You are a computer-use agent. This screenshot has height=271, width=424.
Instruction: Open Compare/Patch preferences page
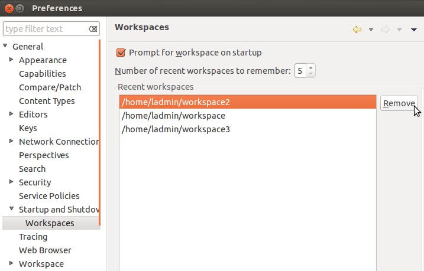50,87
